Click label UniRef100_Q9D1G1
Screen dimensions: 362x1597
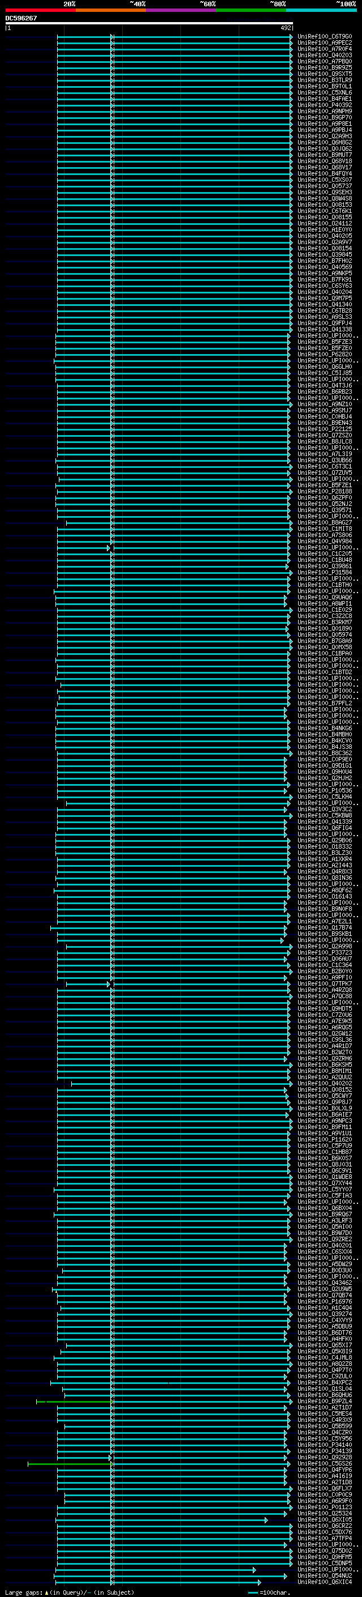(325, 765)
